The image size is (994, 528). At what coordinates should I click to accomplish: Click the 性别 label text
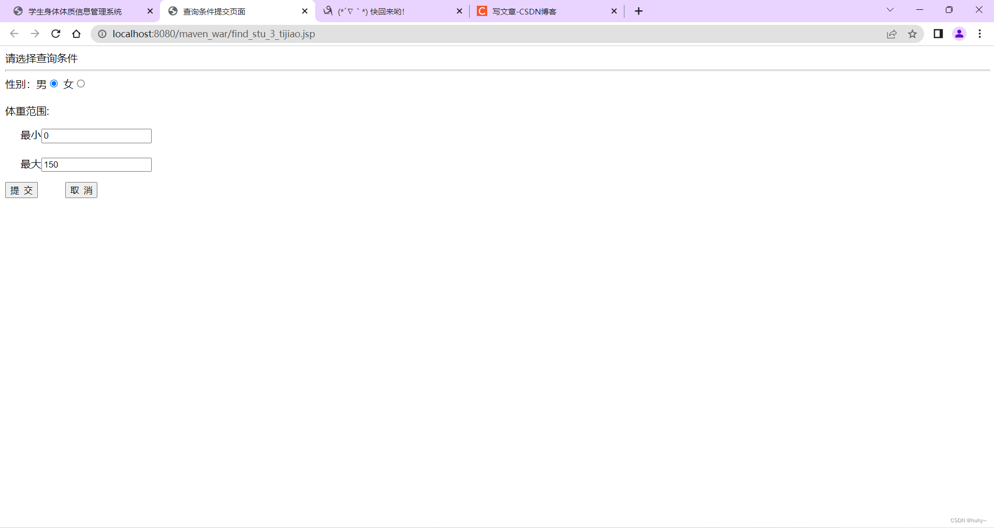18,84
